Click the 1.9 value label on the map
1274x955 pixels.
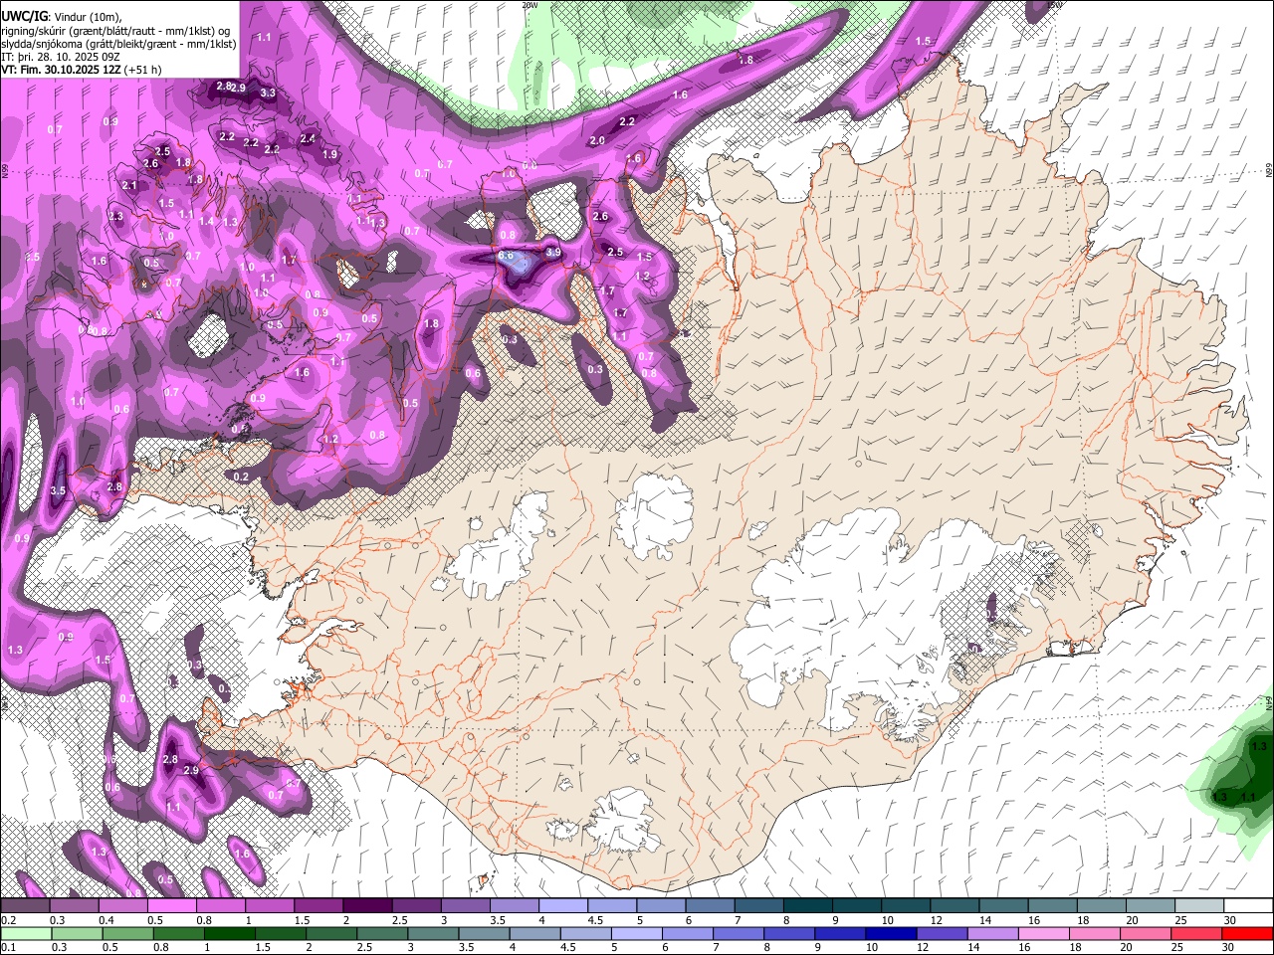330,154
